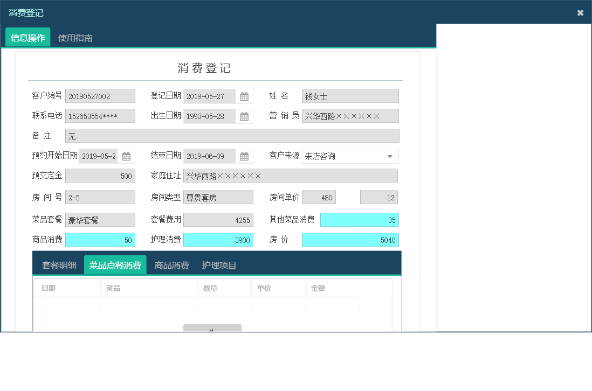Edit the 护理消费 field showing 3900
This screenshot has width=592, height=391.
click(218, 239)
